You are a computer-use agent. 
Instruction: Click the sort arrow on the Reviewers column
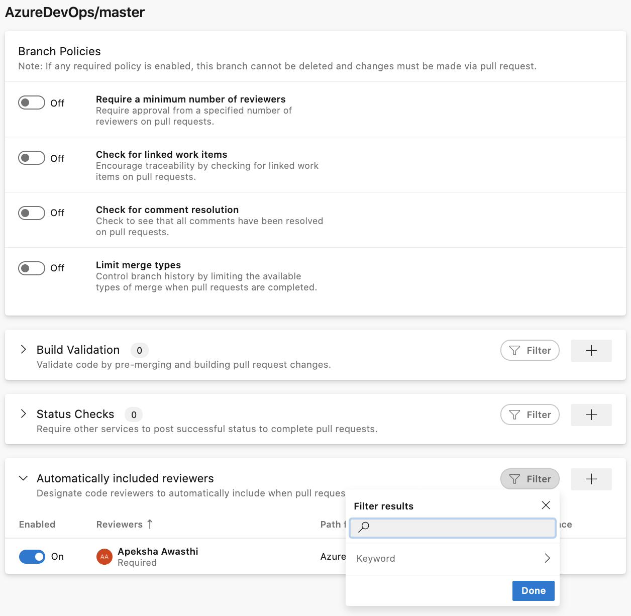[x=150, y=524]
